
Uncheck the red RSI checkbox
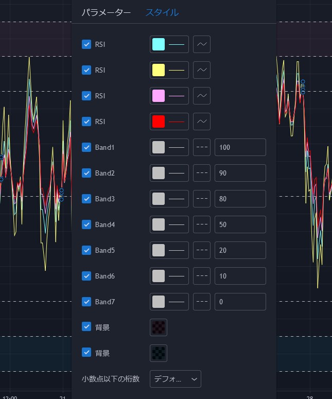coord(86,122)
